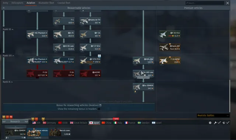Select the F-1 aircraft card

coord(64,21)
